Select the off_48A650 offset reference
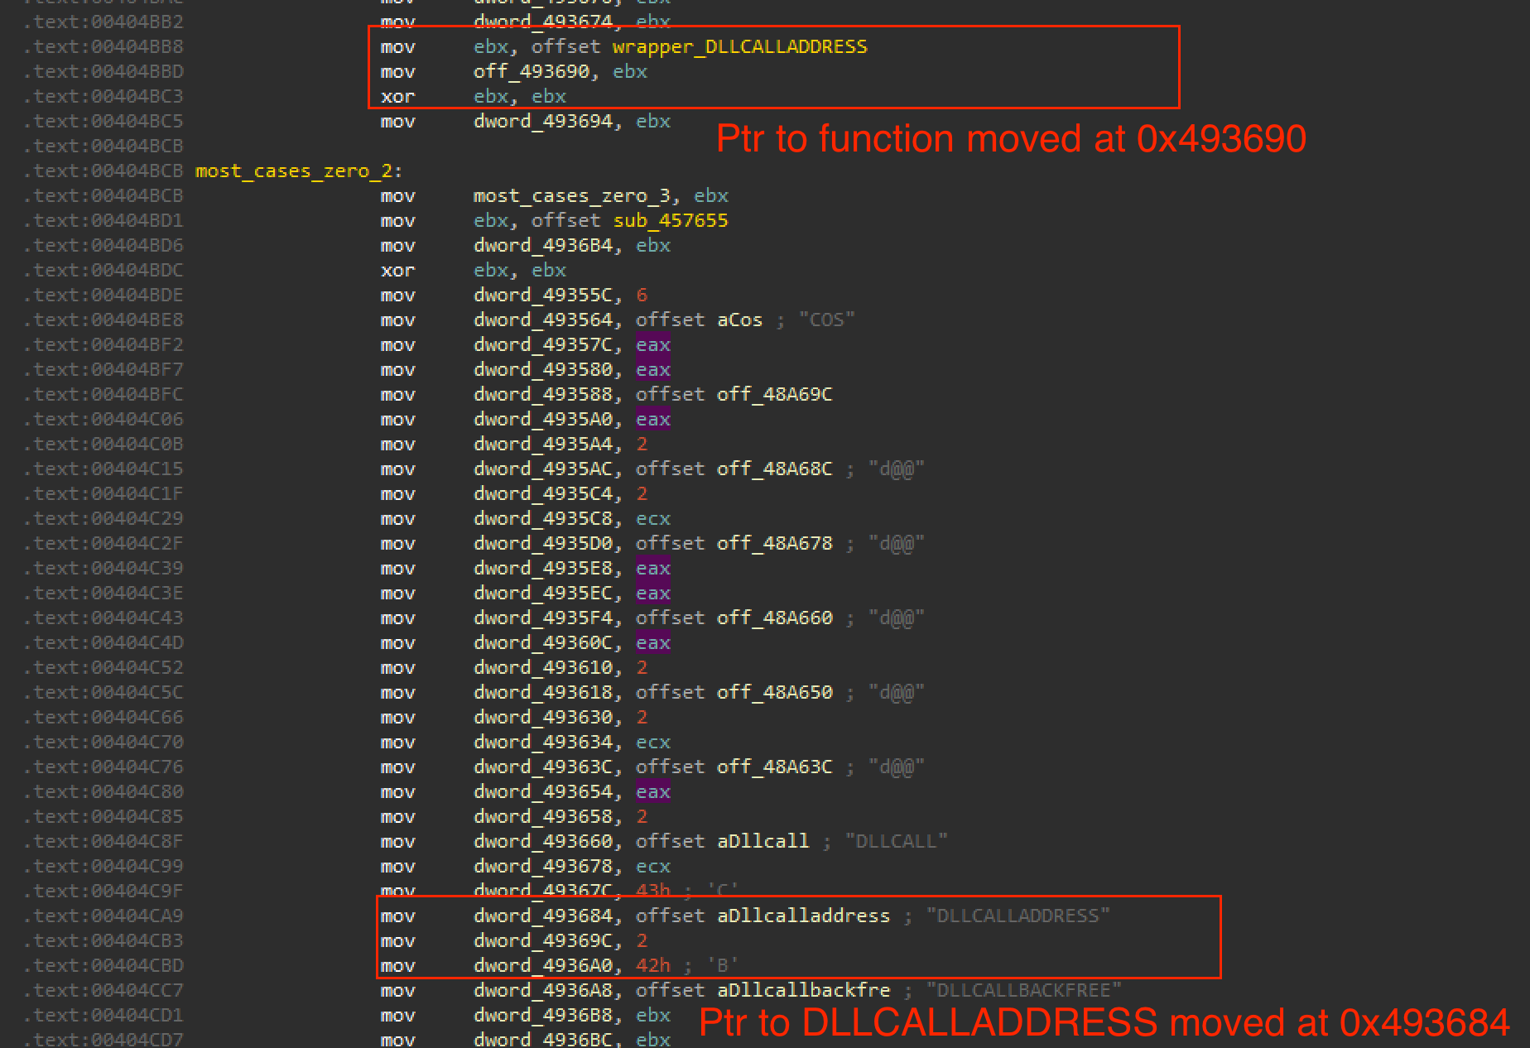 point(774,693)
